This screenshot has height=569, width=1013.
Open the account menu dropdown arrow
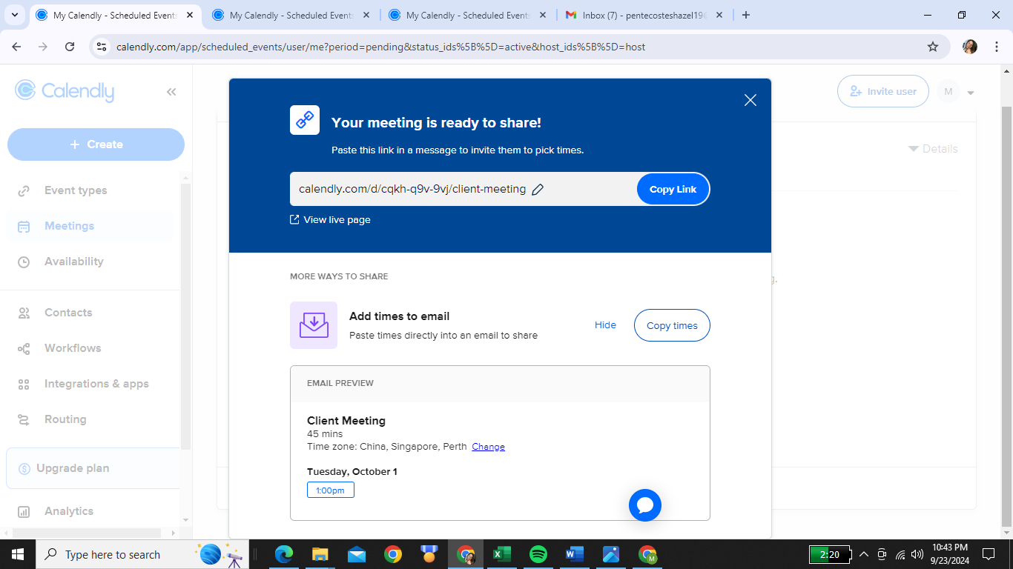tap(971, 93)
